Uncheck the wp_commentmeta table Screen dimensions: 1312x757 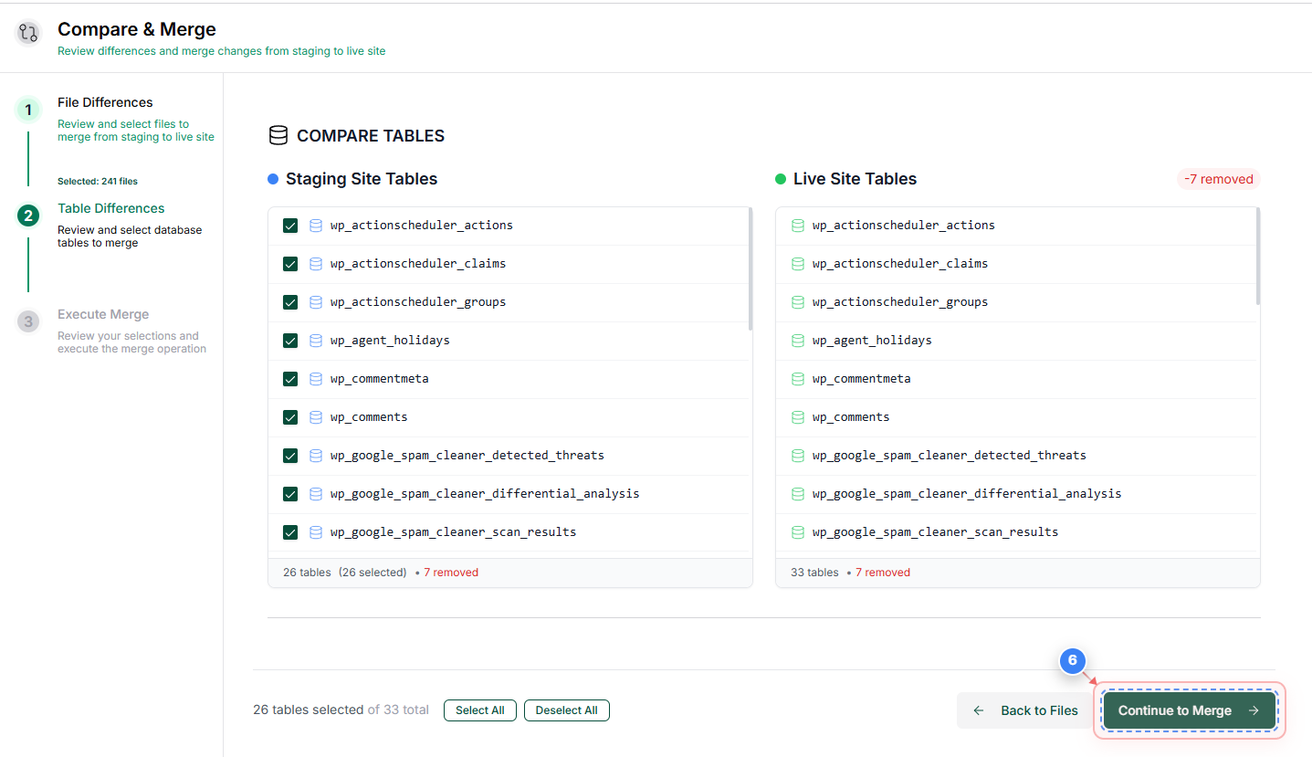tap(290, 379)
